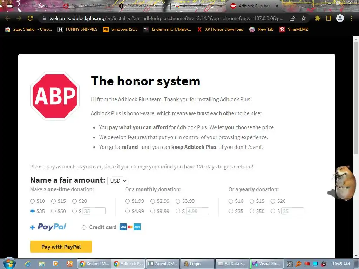
Task: Open the Chrome profile avatar menu
Action: (340, 18)
